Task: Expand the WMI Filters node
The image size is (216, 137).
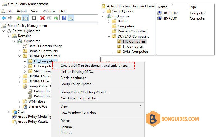Action: pos(20,102)
